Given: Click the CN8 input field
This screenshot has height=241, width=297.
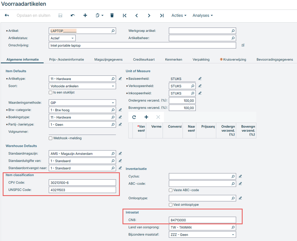Looking at the screenshot, I should pos(202,220).
